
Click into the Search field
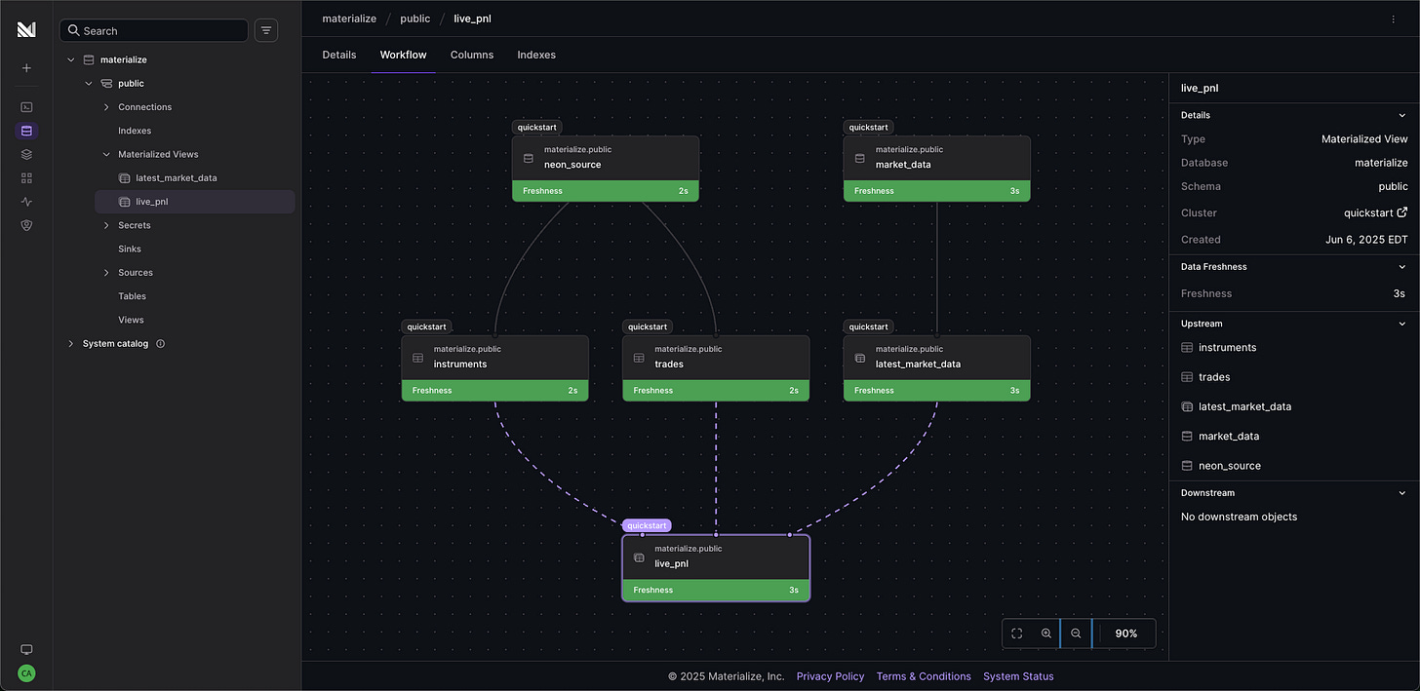pyautogui.click(x=154, y=30)
